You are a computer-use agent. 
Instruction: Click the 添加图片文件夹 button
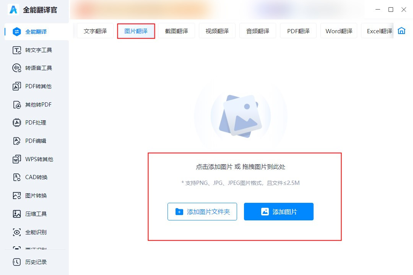point(202,211)
